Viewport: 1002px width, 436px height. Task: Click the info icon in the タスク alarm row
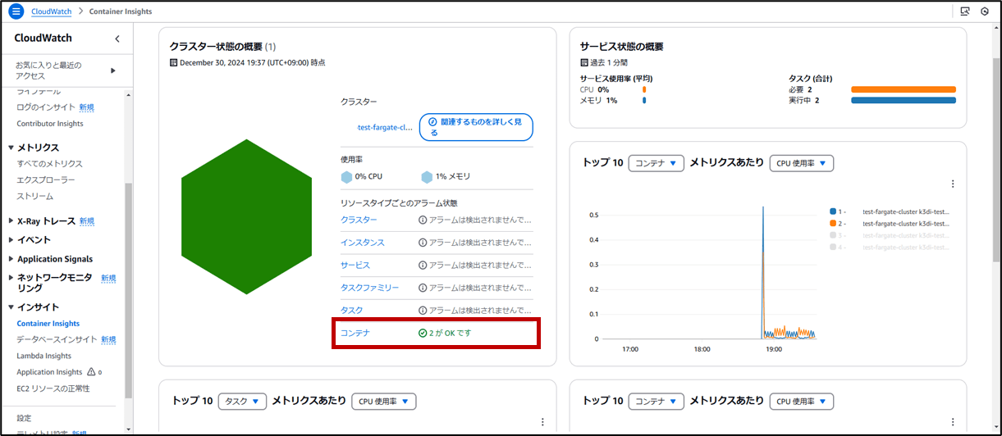pos(423,311)
